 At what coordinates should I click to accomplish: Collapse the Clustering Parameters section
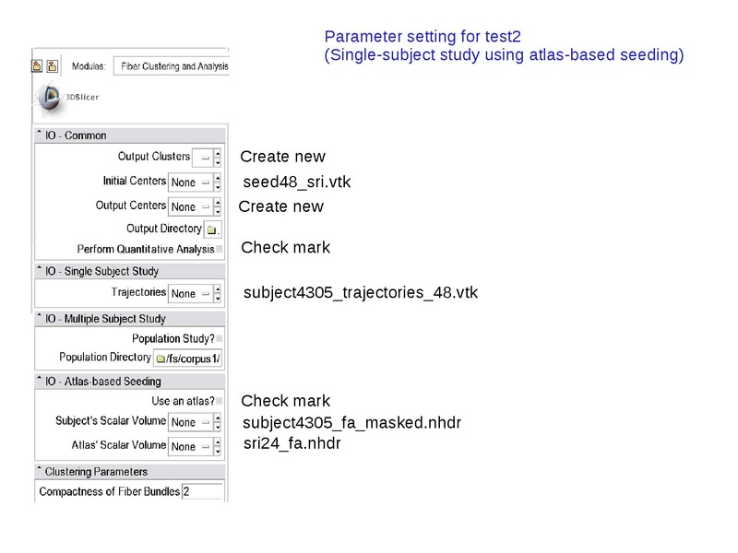tap(39, 469)
